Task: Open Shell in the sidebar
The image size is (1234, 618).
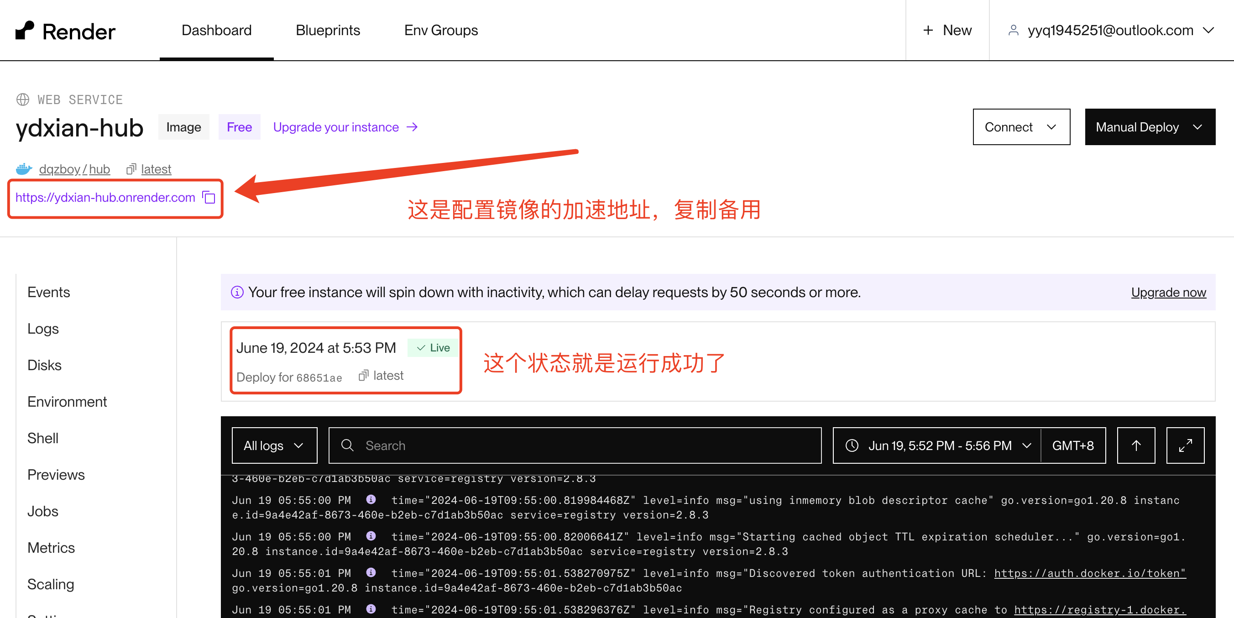Action: (x=42, y=438)
